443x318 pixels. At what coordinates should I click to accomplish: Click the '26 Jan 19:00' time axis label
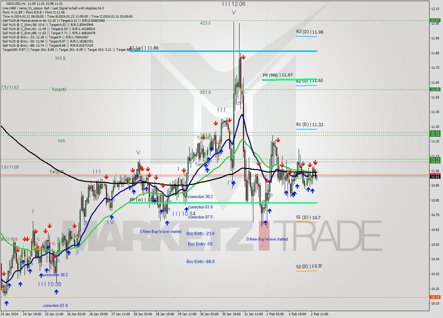tap(99, 314)
